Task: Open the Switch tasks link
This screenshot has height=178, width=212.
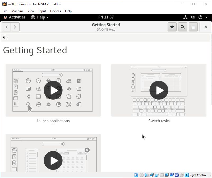Action: tap(159, 121)
